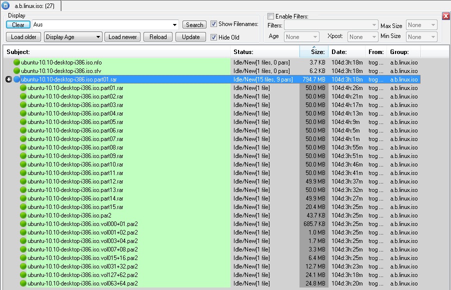Select the iso.vol031+32.par2 filename
The width and height of the screenshot is (451, 290).
point(82,266)
